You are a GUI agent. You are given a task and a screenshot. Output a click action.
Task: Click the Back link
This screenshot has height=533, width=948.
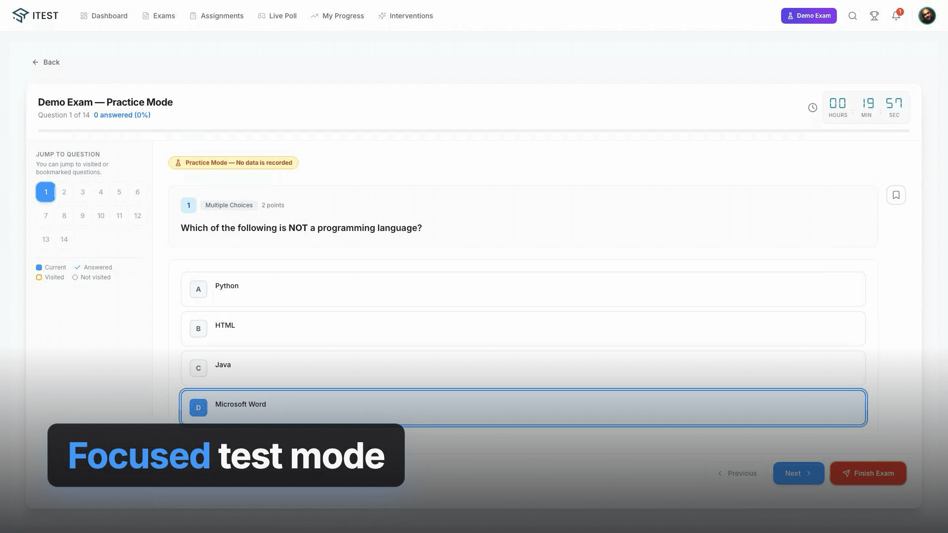click(46, 62)
